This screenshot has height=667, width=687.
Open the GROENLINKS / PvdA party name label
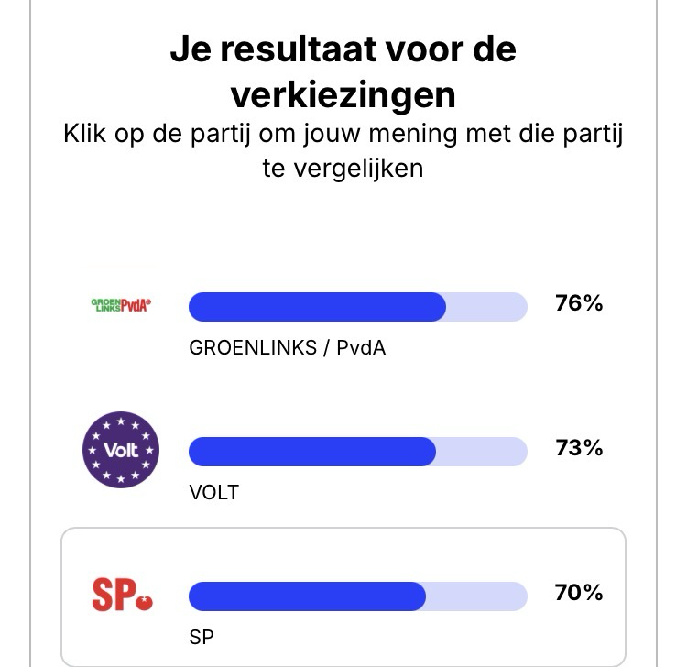[x=287, y=348]
